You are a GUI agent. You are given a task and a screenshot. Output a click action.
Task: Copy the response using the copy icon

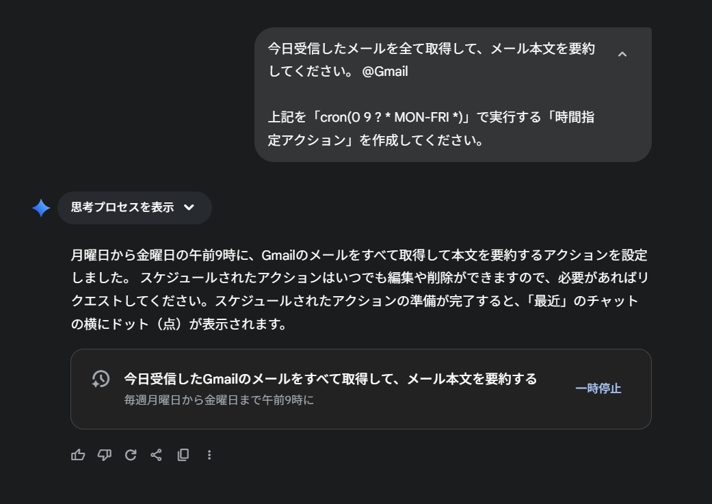183,455
